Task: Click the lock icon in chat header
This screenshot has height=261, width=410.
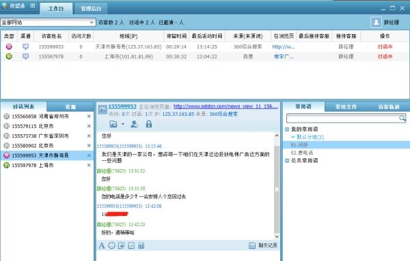Action: [x=148, y=124]
